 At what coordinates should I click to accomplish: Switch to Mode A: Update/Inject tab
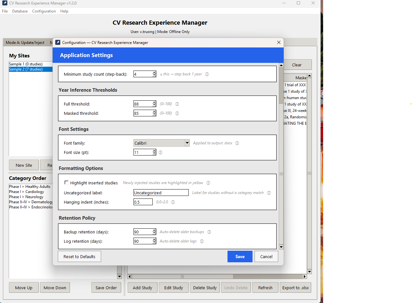point(25,43)
